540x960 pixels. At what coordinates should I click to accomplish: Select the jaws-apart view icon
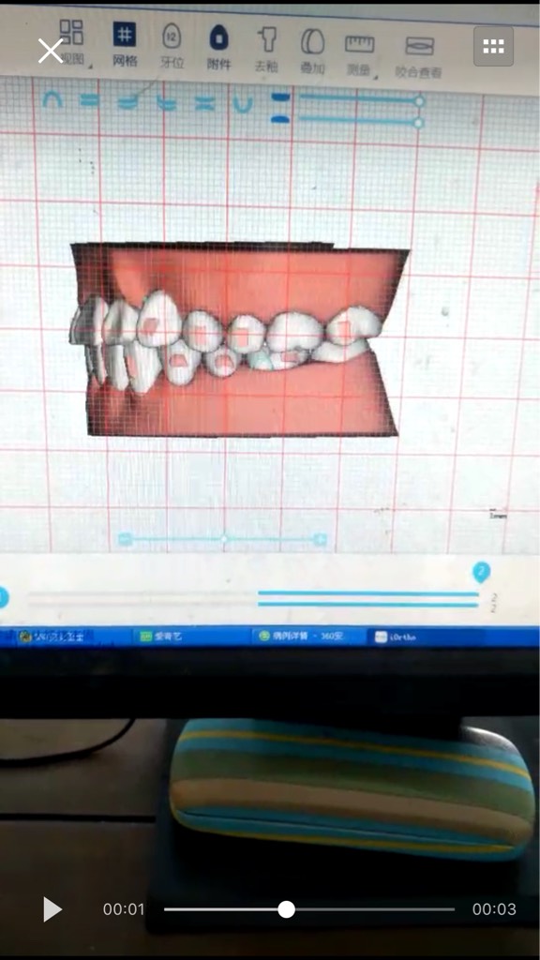click(x=205, y=103)
